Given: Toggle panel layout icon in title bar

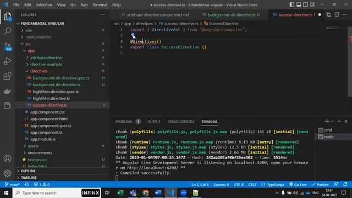Looking at the screenshot, I should [299, 5].
